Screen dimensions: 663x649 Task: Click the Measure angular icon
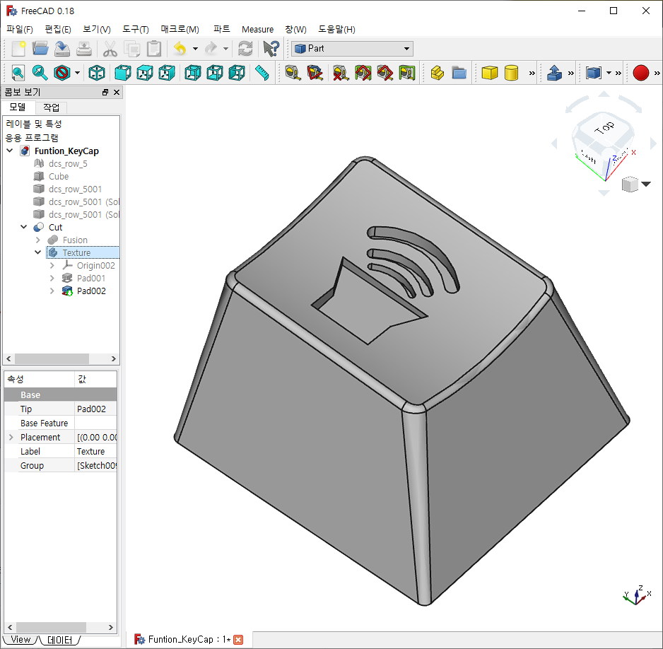(315, 73)
